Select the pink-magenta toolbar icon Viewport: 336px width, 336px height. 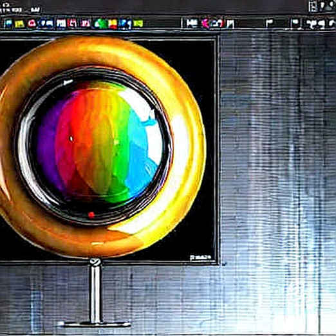(86, 23)
